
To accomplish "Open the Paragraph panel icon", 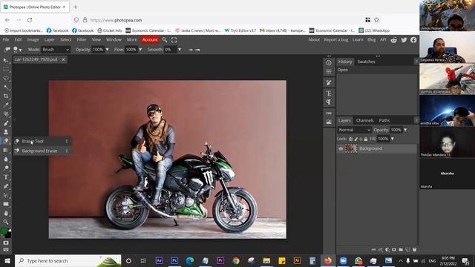I will coord(329,102).
